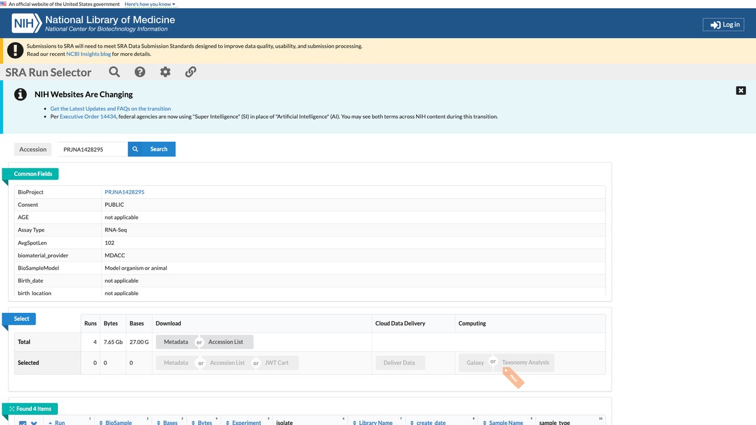Open the search magnifier icon beside SRA Run Selector
This screenshot has height=425, width=756.
(115, 72)
